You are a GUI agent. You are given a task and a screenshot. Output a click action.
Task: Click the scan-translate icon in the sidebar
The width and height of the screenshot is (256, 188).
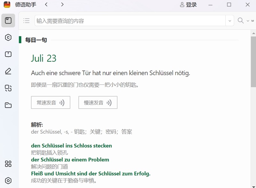pyautogui.click(x=8, y=88)
